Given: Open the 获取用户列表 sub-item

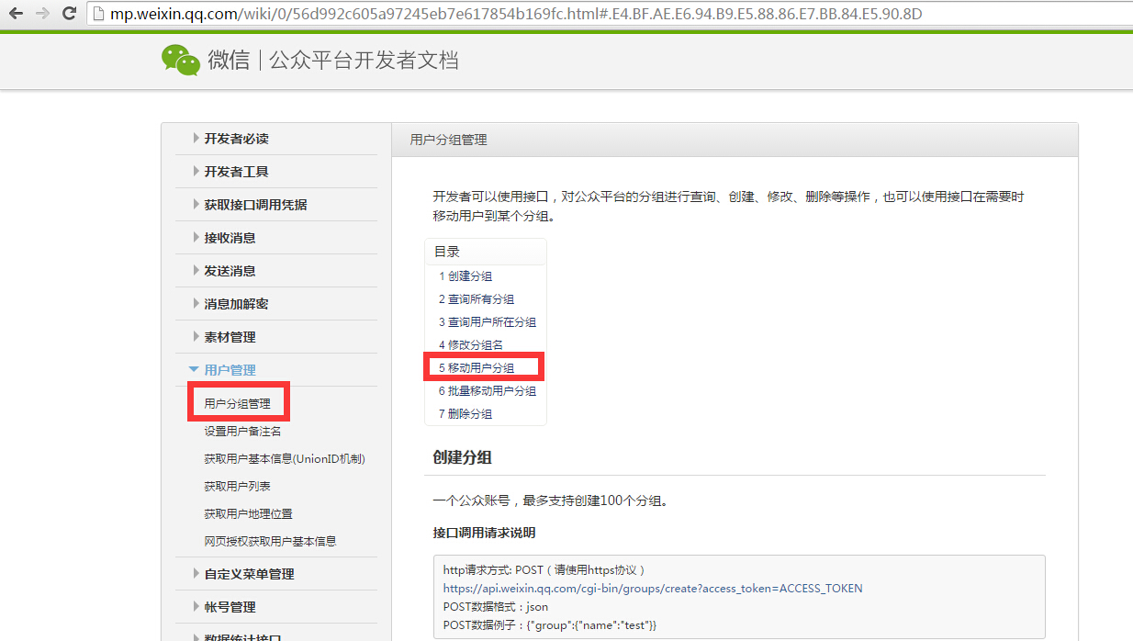Looking at the screenshot, I should coord(237,486).
